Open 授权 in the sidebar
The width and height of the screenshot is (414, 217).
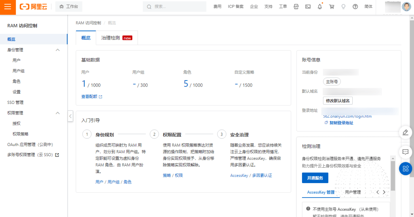17,123
